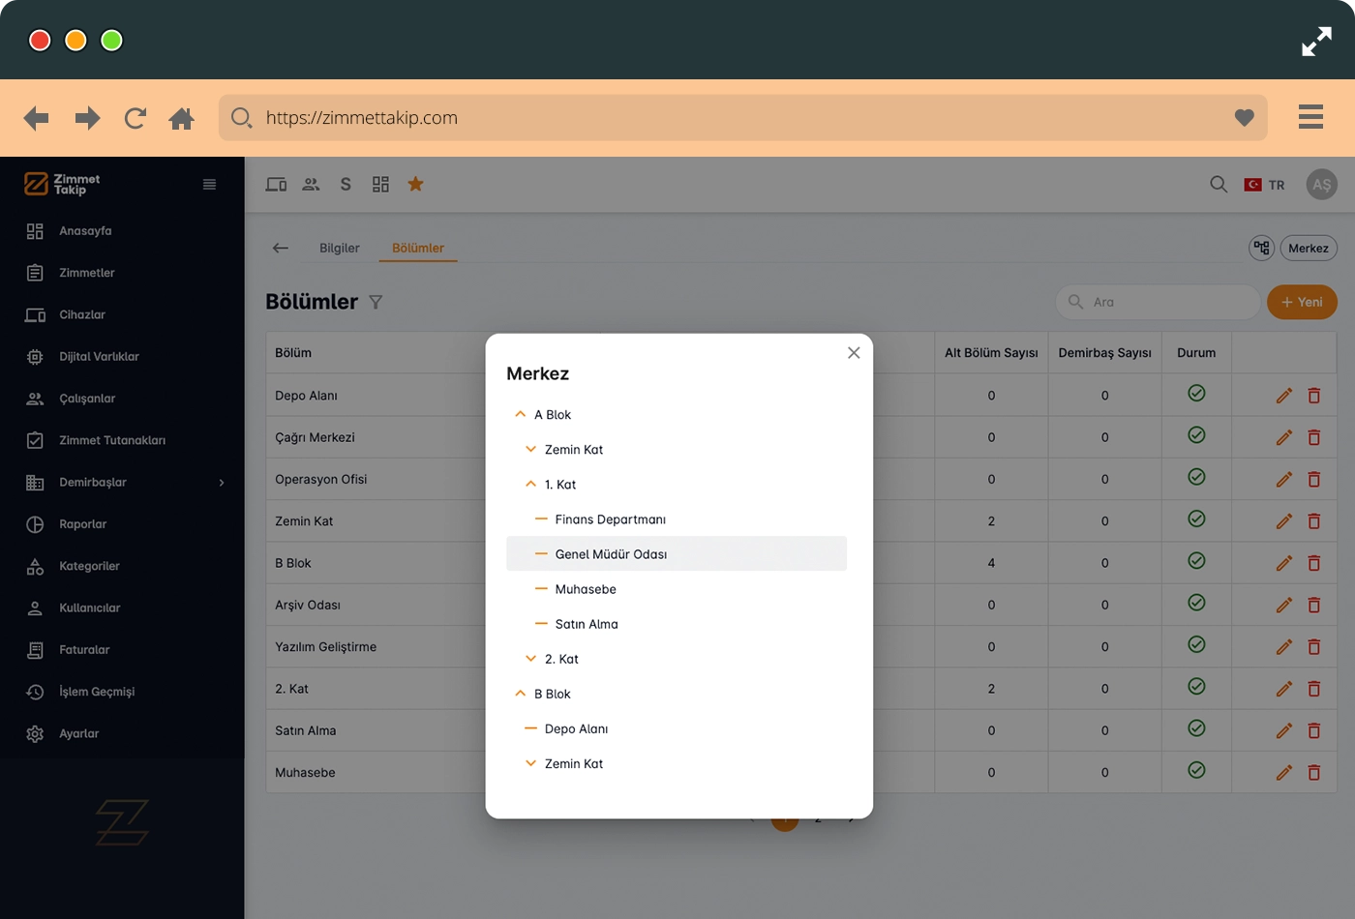This screenshot has width=1355, height=919.
Task: Collapse the B Blok tree node
Action: (x=521, y=694)
